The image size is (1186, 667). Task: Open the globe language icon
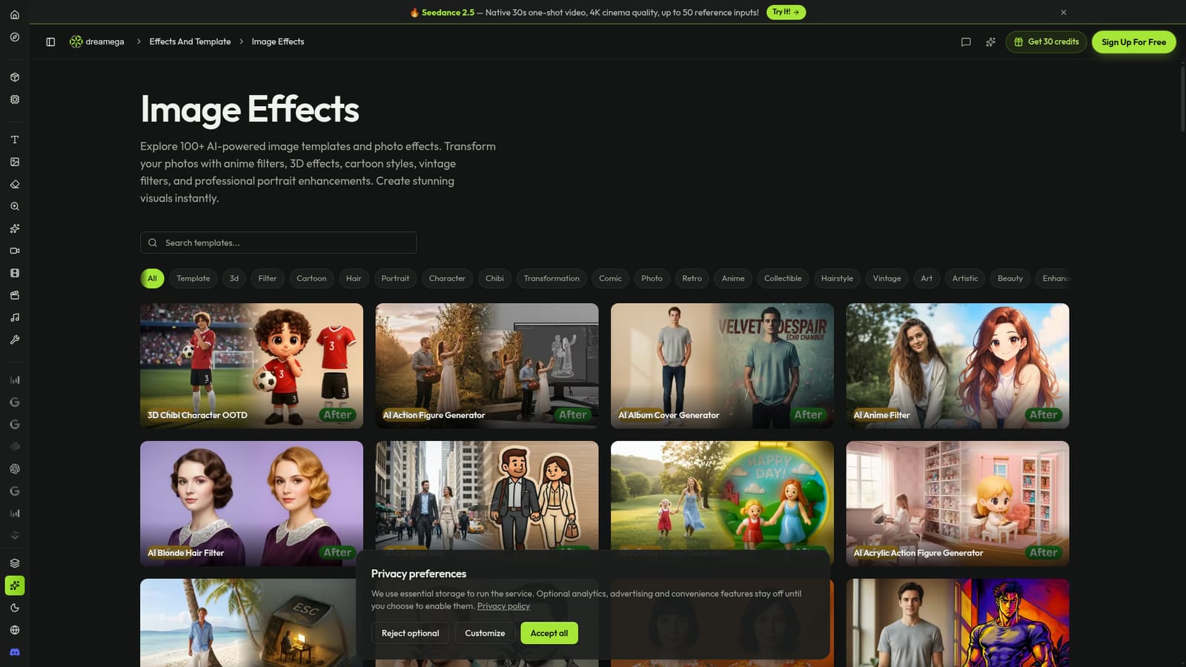pyautogui.click(x=15, y=630)
